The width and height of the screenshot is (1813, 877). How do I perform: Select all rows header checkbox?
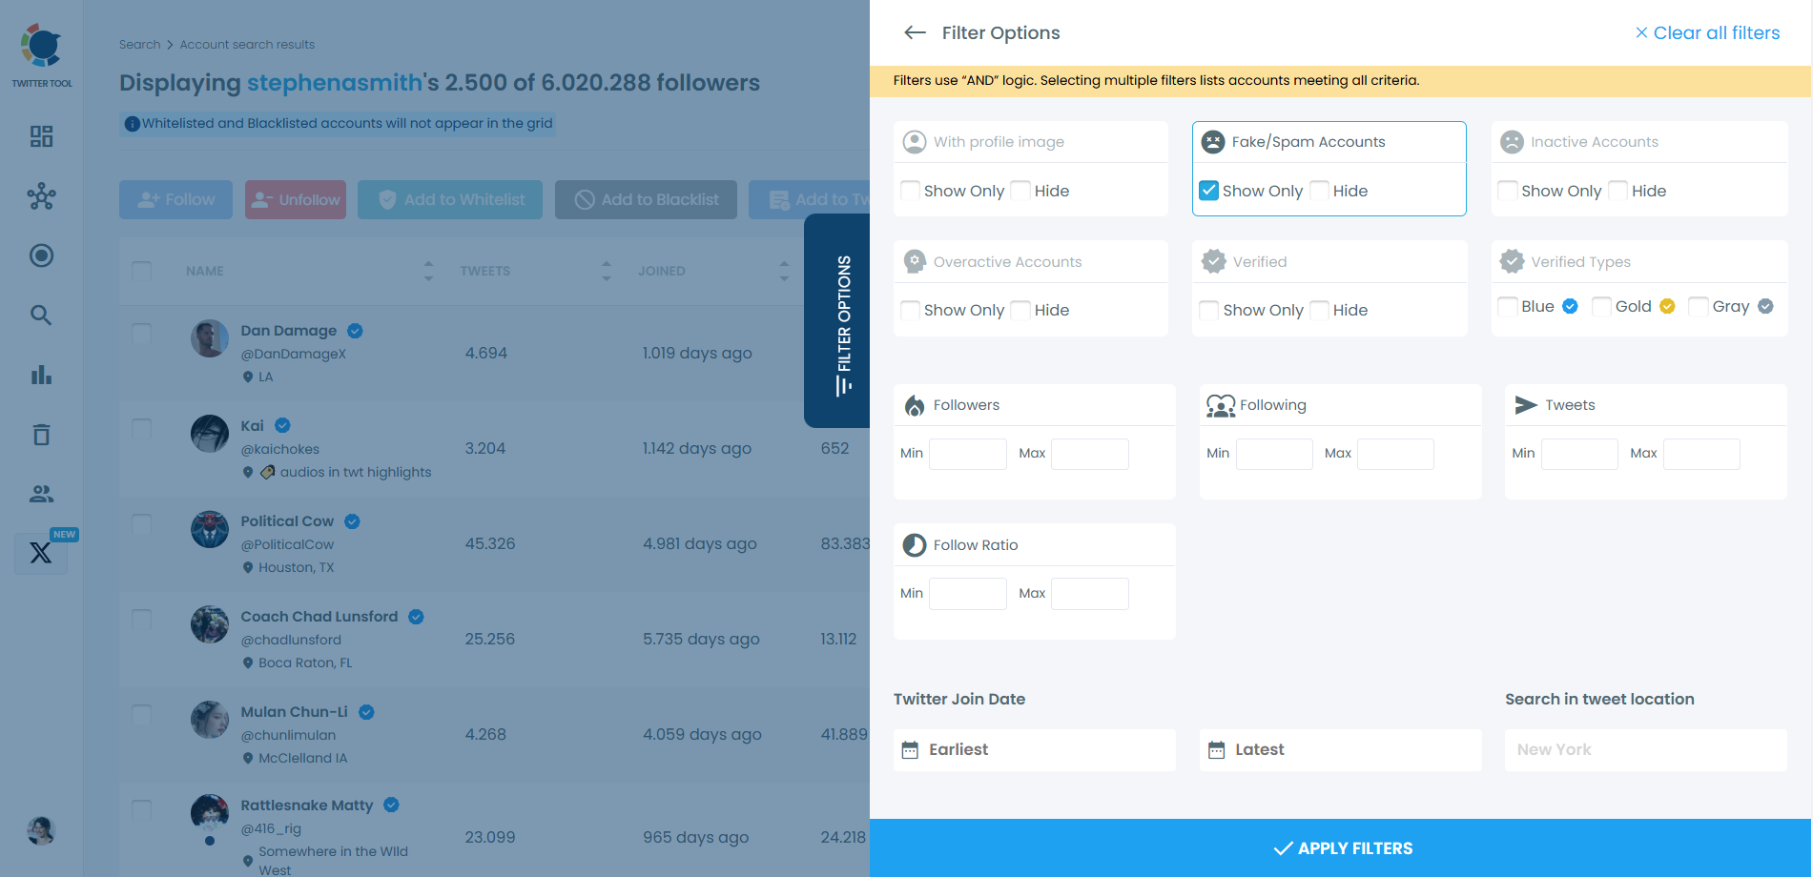[x=141, y=271]
